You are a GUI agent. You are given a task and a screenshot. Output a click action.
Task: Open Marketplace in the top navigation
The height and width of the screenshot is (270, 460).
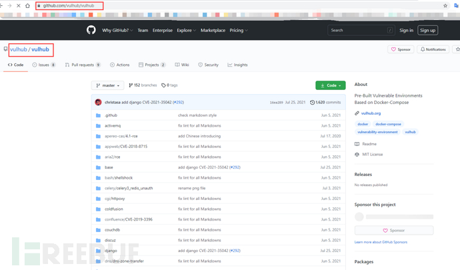click(x=213, y=30)
